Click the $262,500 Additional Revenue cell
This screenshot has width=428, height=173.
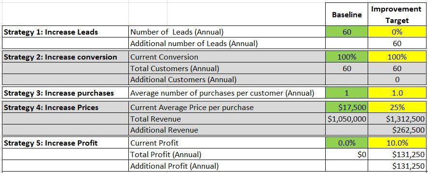397,130
